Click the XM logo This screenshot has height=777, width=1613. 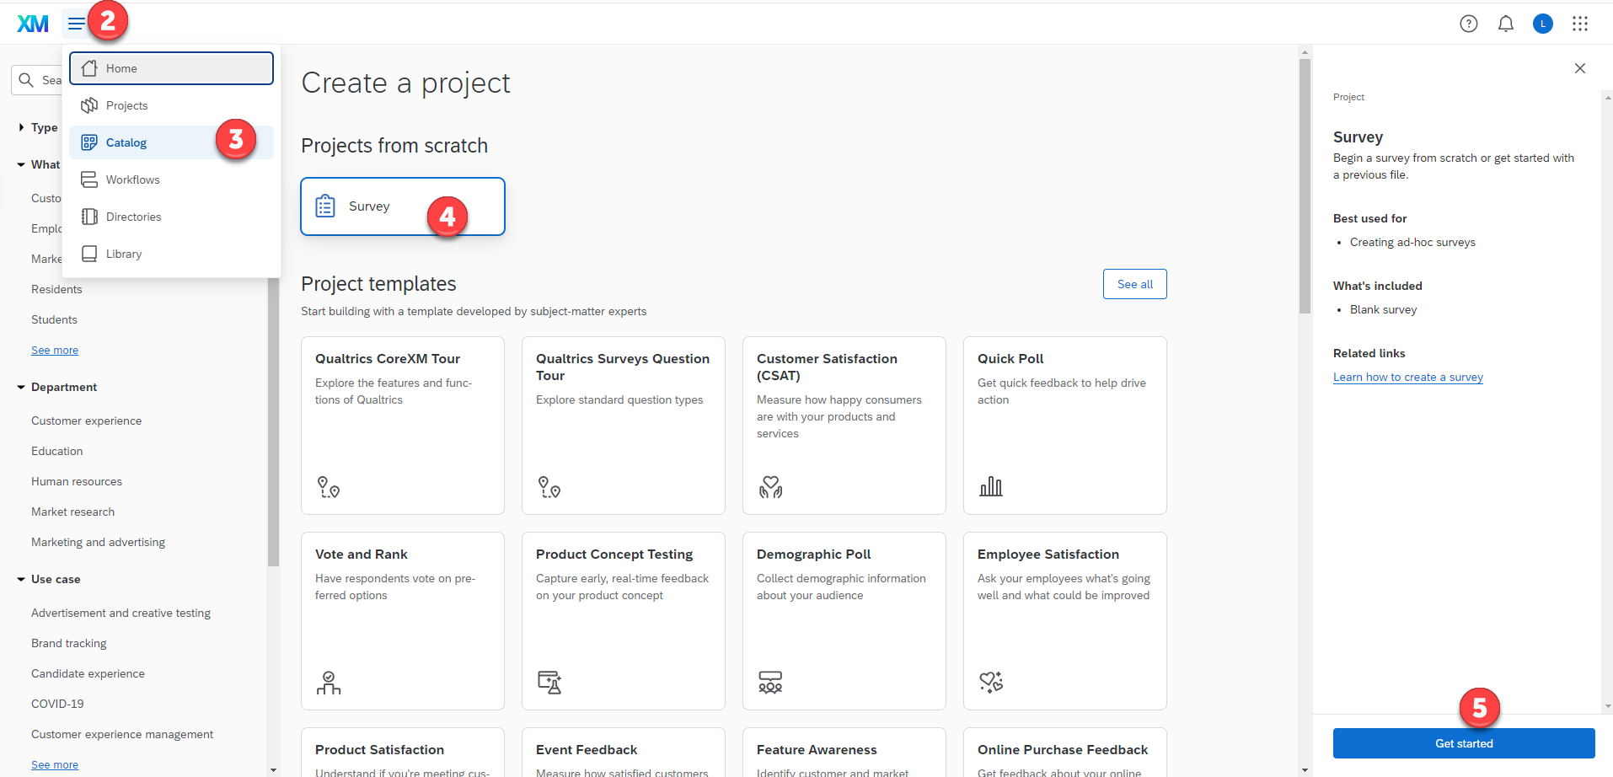coord(33,24)
